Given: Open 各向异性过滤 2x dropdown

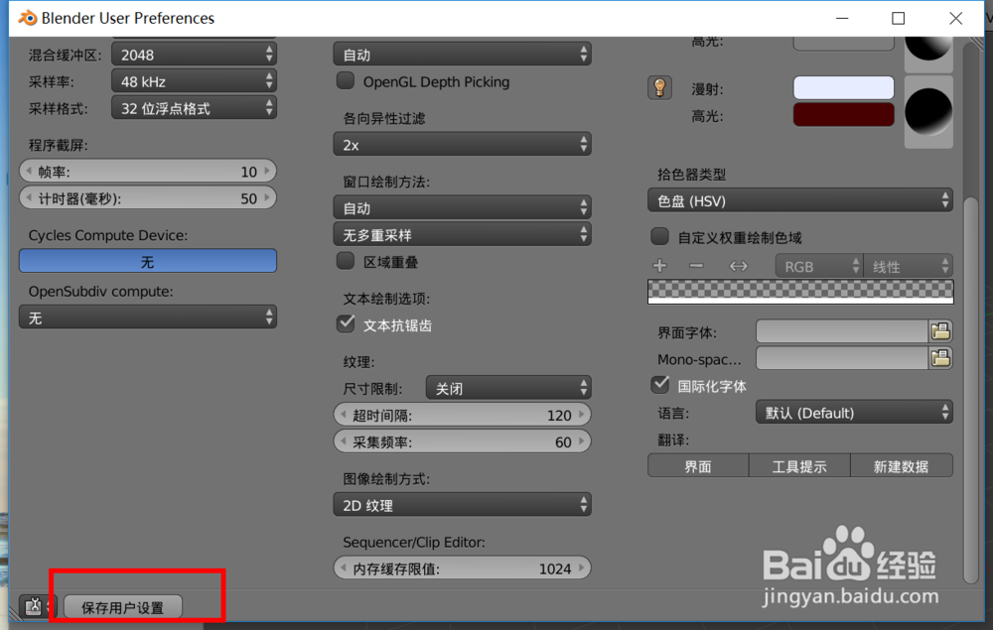Looking at the screenshot, I should (463, 144).
